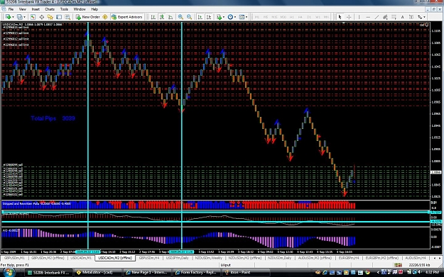Launch MetaEditor via yellow diamond icon
Viewport: 444px width, 277px height.
click(x=105, y=17)
